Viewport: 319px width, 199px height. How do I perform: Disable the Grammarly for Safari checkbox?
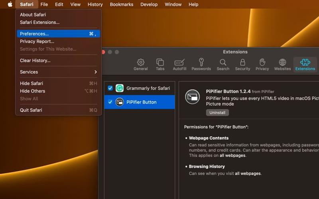point(110,88)
